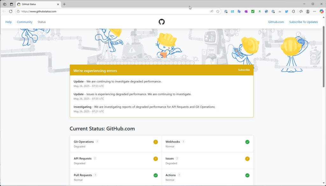Open the Community link
This screenshot has height=186, width=326.
pos(25,22)
